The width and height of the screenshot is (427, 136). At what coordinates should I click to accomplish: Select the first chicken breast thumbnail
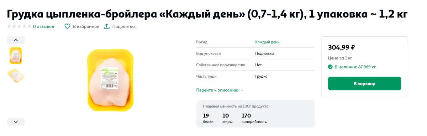[x=16, y=56]
